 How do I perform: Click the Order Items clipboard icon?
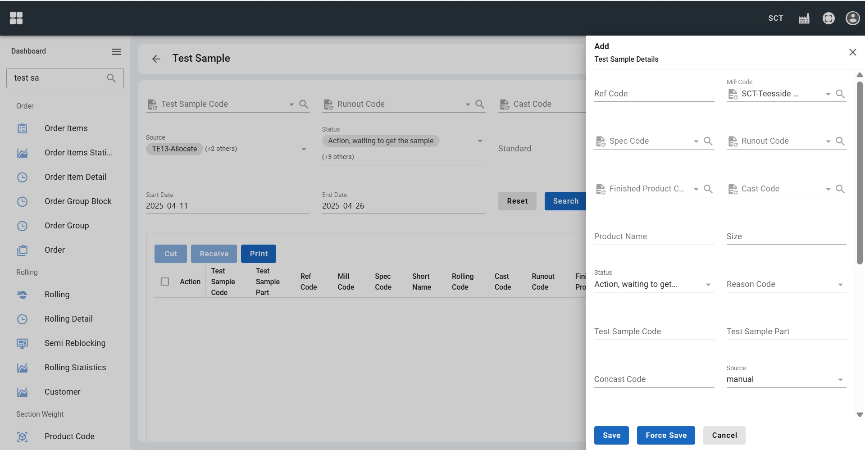[x=22, y=128]
